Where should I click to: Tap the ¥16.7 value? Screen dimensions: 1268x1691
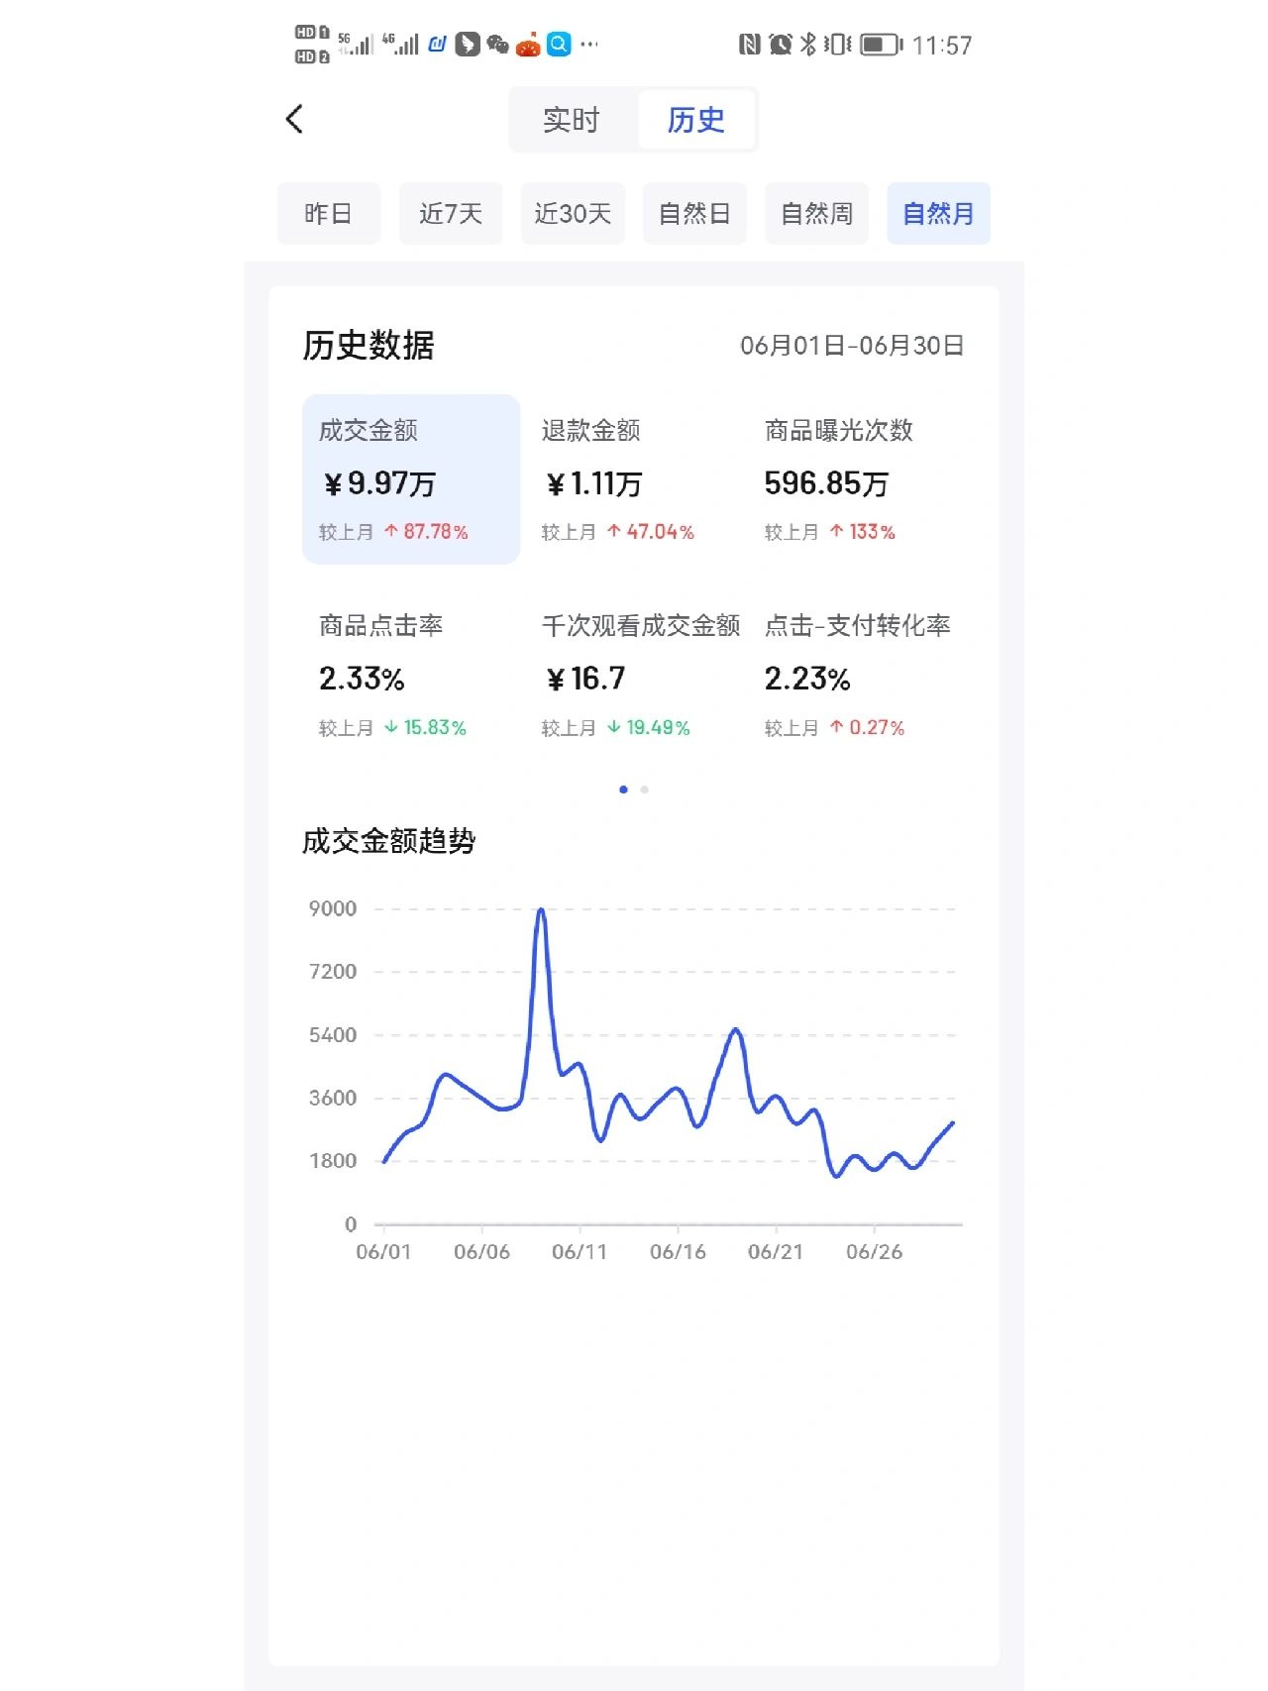[x=584, y=679]
